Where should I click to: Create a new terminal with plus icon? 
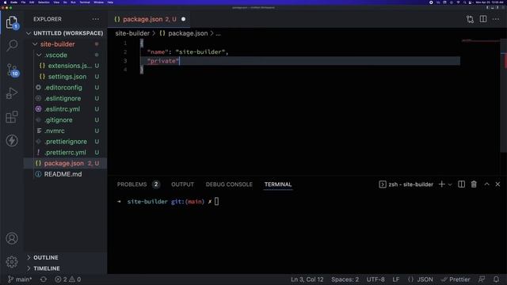tap(442, 184)
